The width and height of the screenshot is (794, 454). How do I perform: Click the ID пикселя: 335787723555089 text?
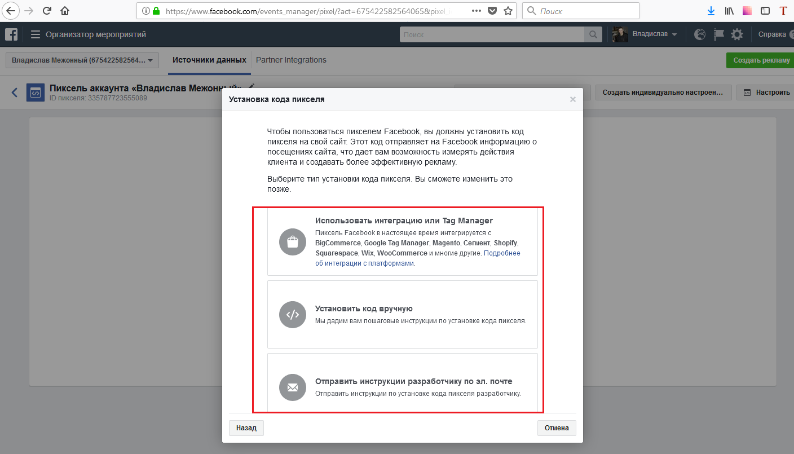[x=98, y=98]
